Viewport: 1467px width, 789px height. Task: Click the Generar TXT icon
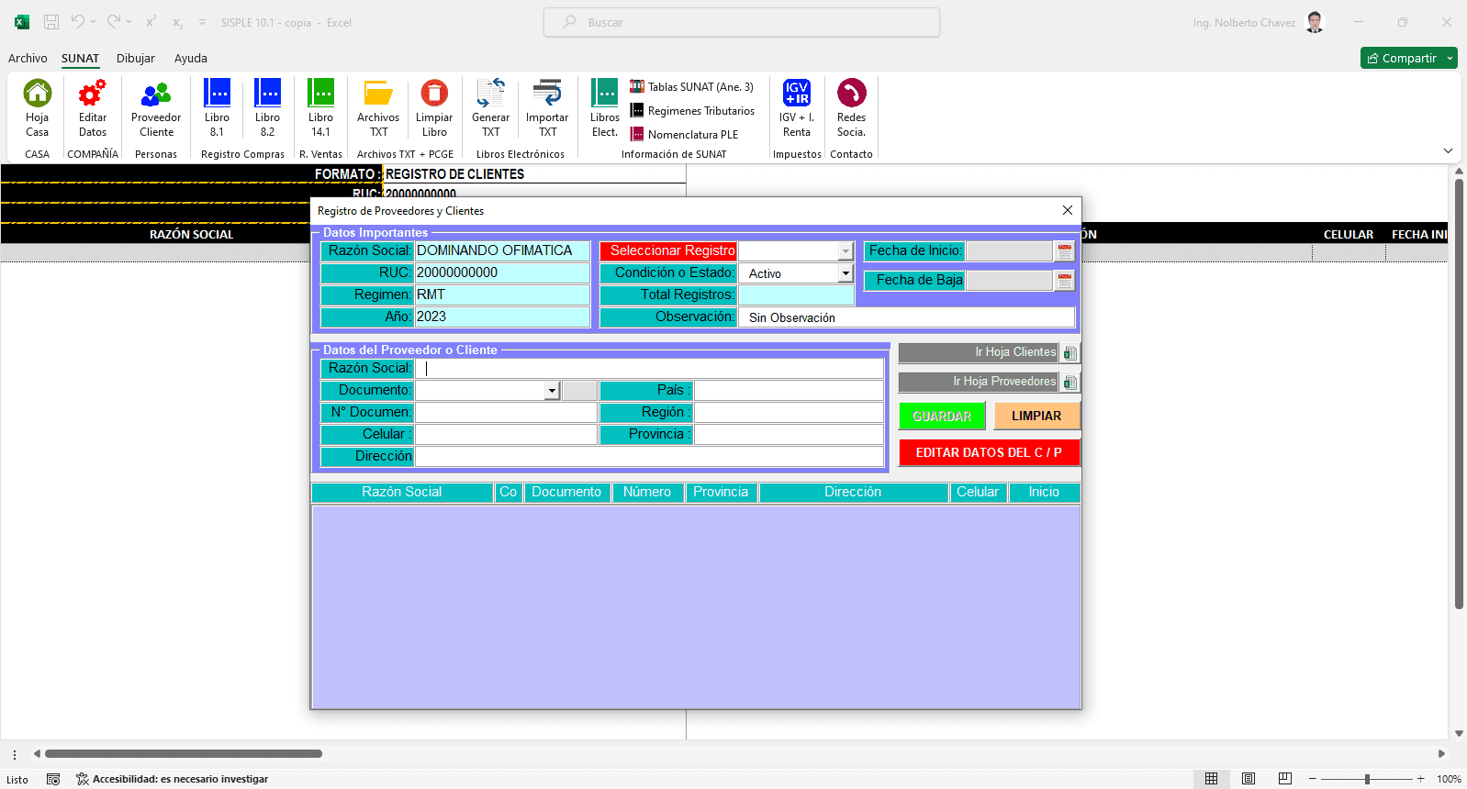[x=491, y=93]
